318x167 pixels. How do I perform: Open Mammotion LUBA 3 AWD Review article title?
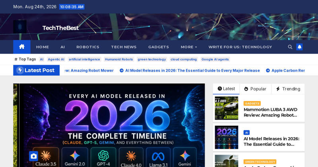(x=271, y=112)
